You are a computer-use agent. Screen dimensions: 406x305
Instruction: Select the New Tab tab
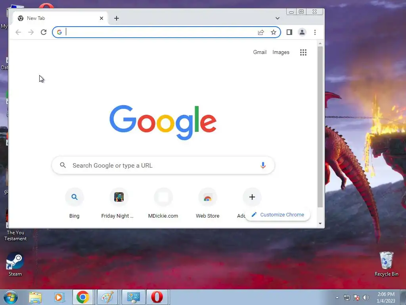coord(59,18)
